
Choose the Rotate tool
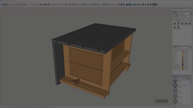click(43, 4)
